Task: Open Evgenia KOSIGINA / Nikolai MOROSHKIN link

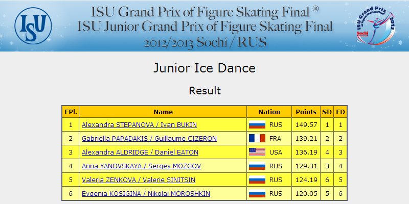Action: point(146,194)
